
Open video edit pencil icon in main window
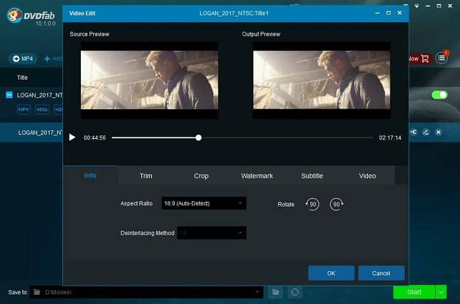click(426, 132)
